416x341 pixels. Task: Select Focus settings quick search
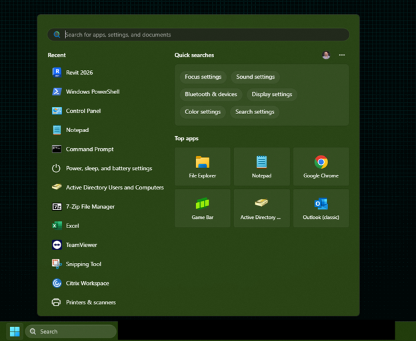pos(203,77)
